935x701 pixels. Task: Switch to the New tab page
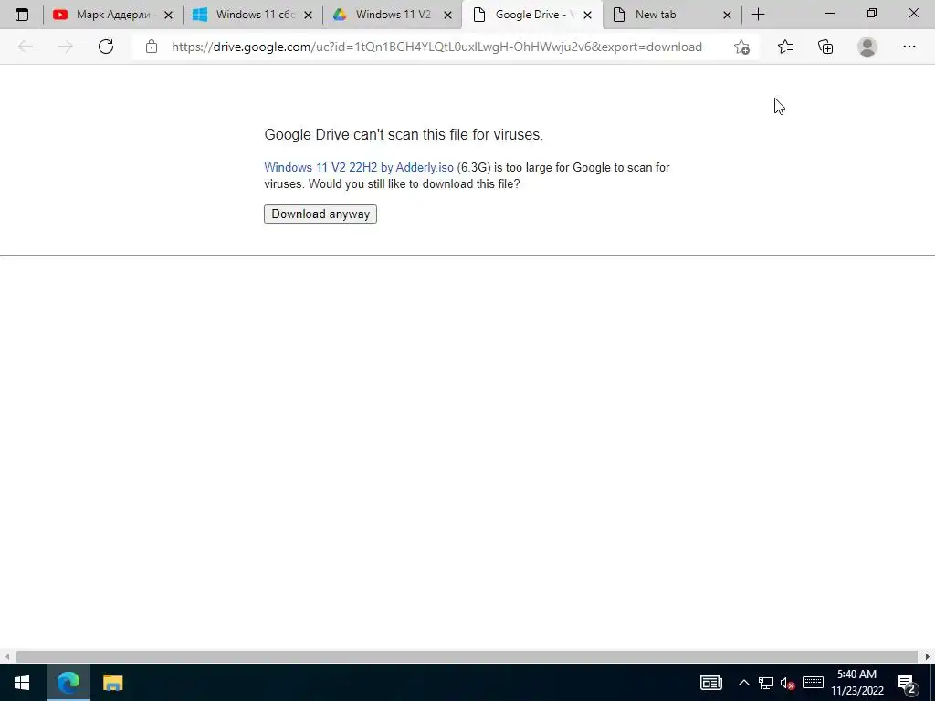coord(671,15)
